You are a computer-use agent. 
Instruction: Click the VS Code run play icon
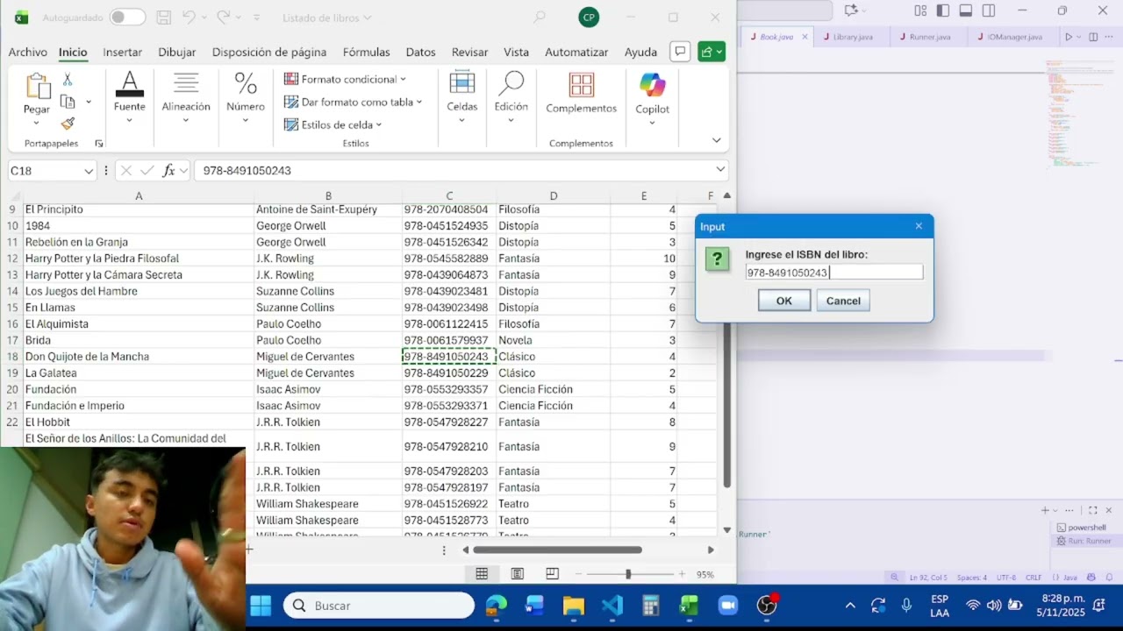[1068, 37]
